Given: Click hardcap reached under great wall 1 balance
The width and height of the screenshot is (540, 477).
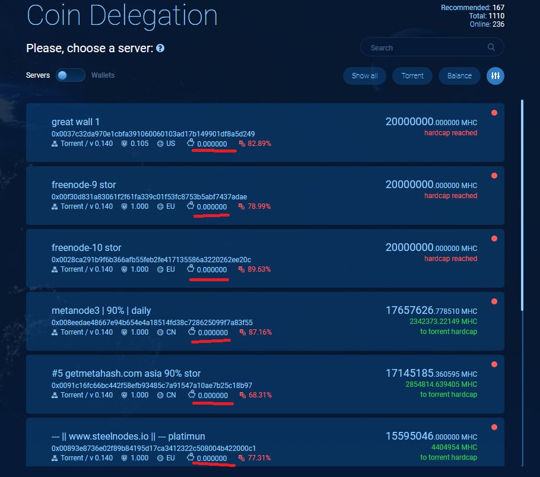Looking at the screenshot, I should point(450,133).
